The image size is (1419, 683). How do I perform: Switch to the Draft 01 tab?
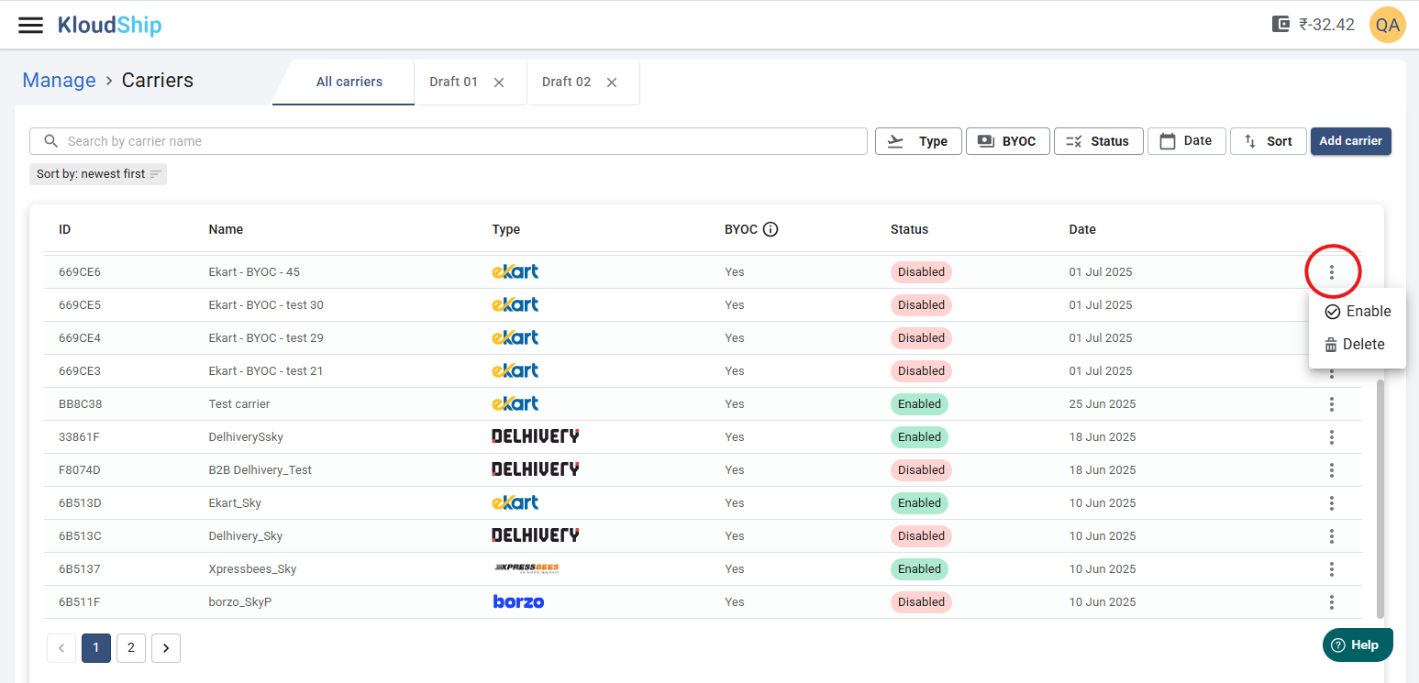pyautogui.click(x=454, y=83)
